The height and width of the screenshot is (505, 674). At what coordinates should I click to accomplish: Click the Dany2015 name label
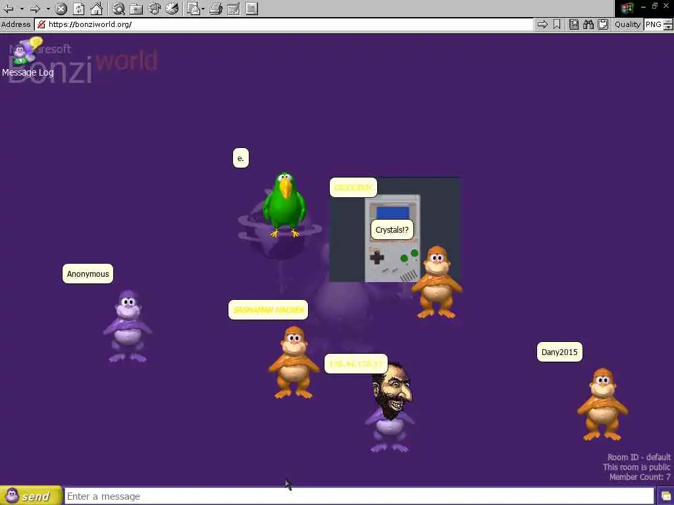(559, 352)
